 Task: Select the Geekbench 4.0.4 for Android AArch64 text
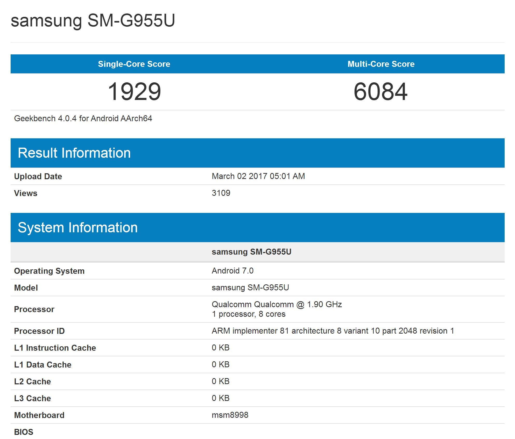(83, 118)
